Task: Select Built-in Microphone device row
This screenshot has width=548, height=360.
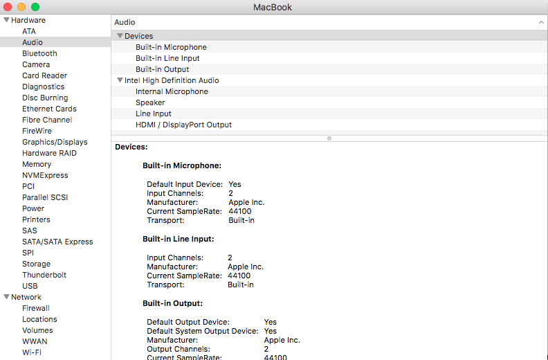Action: coord(171,47)
